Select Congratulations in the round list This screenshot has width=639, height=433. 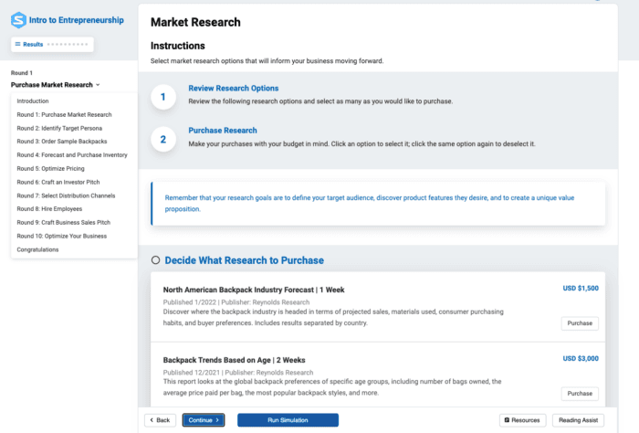[37, 249]
